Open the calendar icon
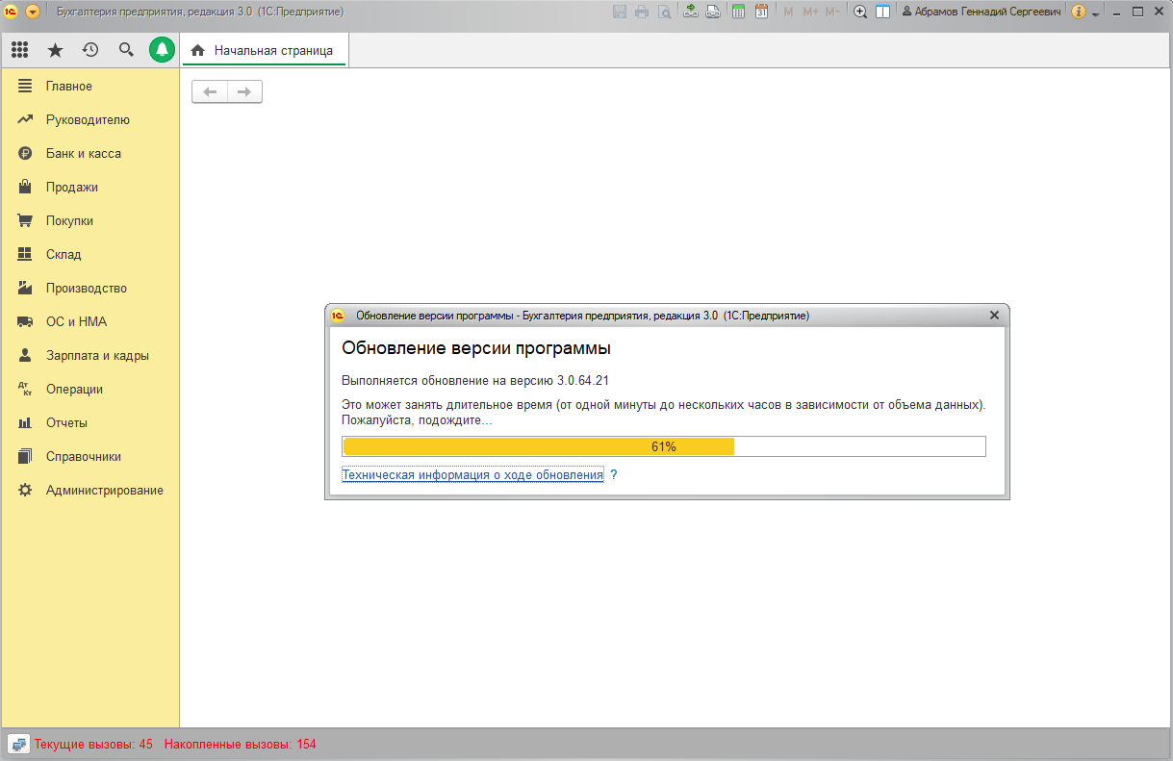 point(761,12)
